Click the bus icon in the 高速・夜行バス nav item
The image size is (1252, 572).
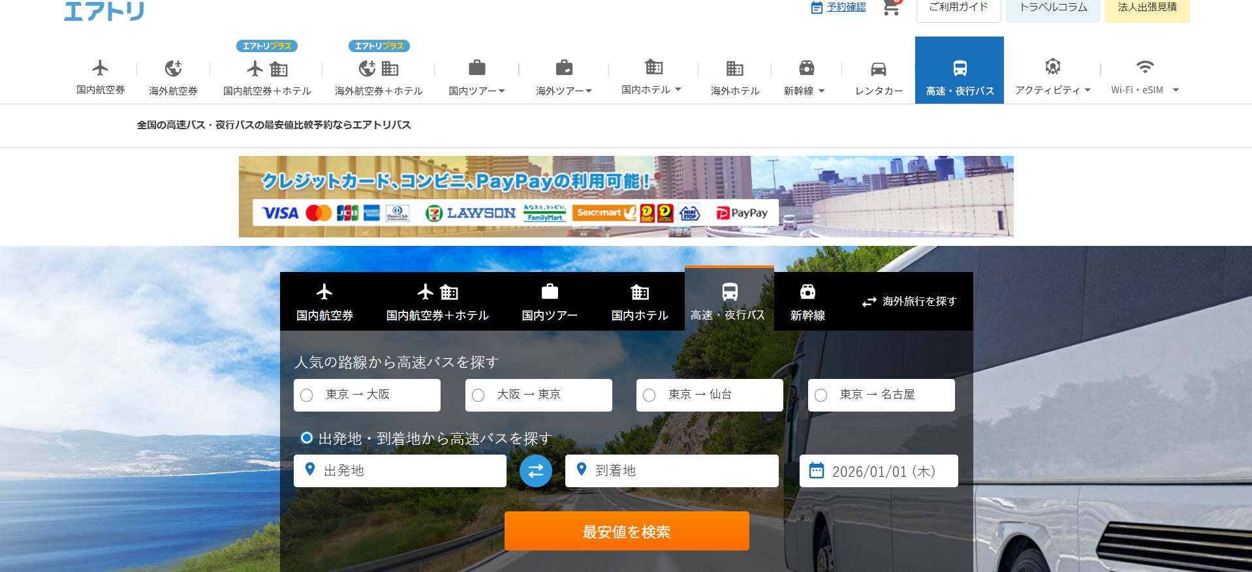(x=960, y=68)
